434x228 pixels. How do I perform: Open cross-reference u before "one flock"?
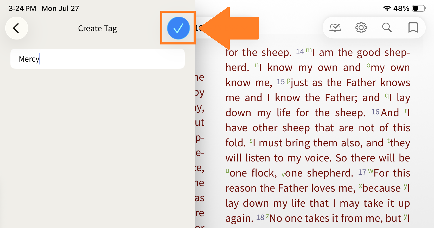[x=227, y=171]
